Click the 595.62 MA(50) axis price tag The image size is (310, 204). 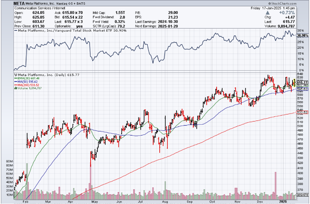tap(303, 89)
